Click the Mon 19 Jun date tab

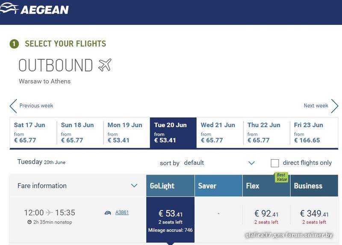[x=127, y=133]
